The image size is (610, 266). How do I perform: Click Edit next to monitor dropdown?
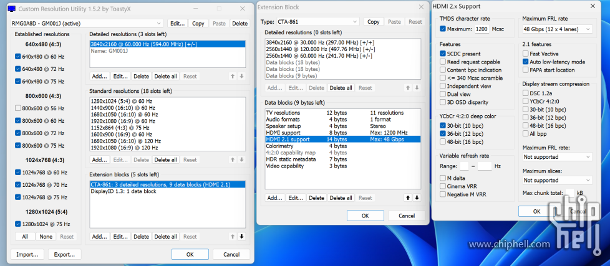click(x=177, y=23)
